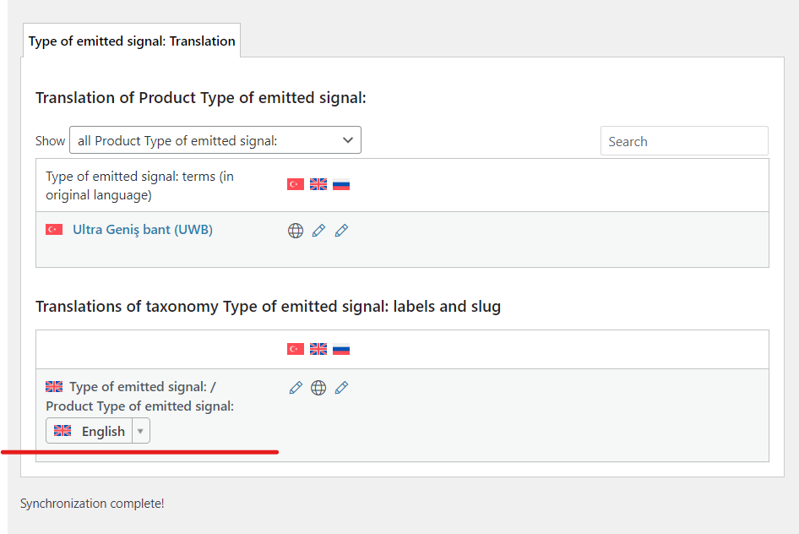Click UK flag in terms table header
Image resolution: width=799 pixels, height=534 pixels.
click(318, 184)
